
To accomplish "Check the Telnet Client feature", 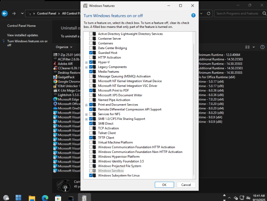I will coord(91,133).
